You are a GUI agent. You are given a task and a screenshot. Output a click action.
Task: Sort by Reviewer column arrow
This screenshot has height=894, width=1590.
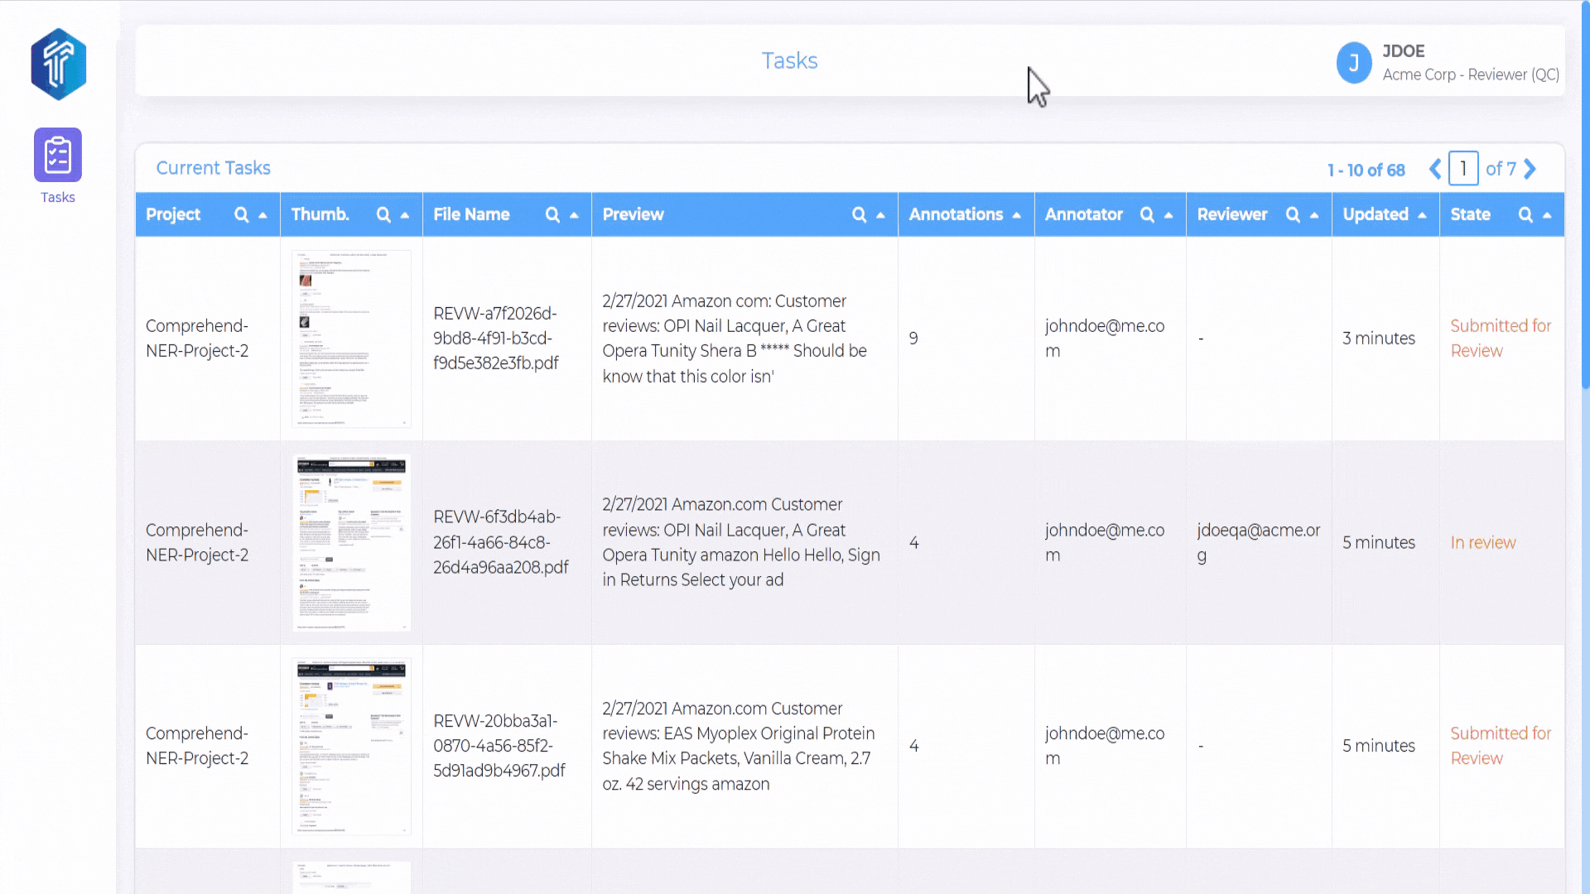1314,215
